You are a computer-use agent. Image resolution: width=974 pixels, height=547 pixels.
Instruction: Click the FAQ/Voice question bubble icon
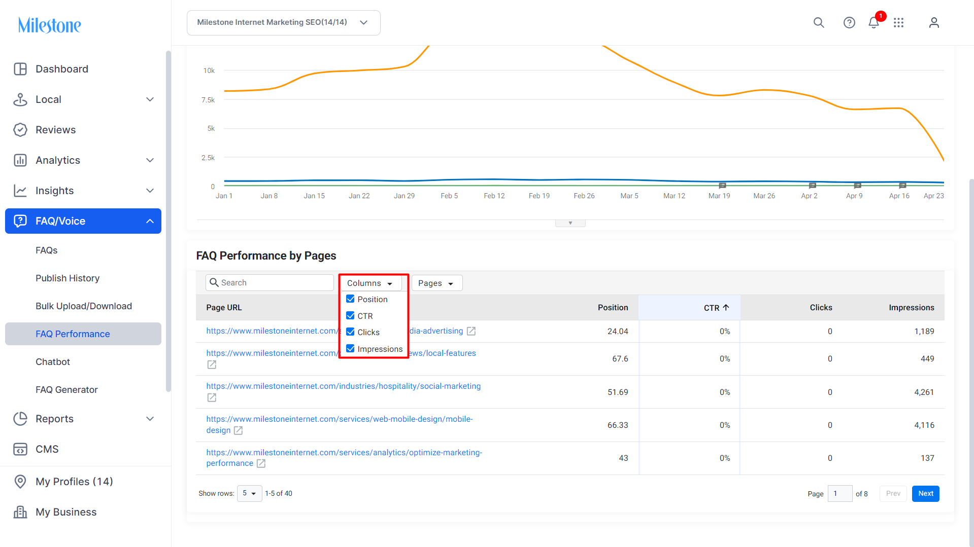[x=20, y=221]
